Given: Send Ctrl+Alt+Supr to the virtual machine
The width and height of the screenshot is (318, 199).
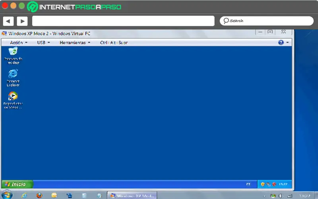Looking at the screenshot, I should click(114, 43).
